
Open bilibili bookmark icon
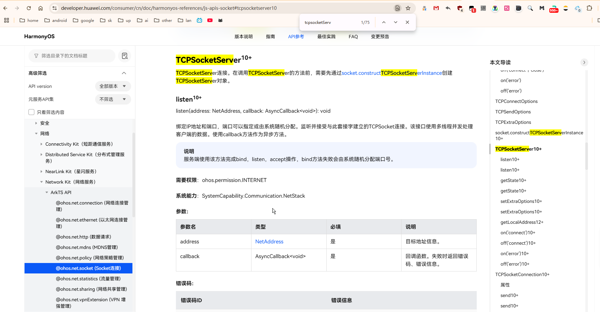coord(199,20)
